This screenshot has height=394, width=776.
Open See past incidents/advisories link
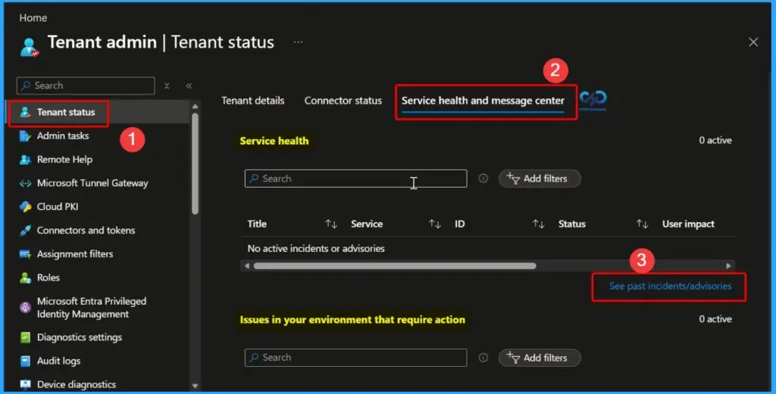(670, 286)
